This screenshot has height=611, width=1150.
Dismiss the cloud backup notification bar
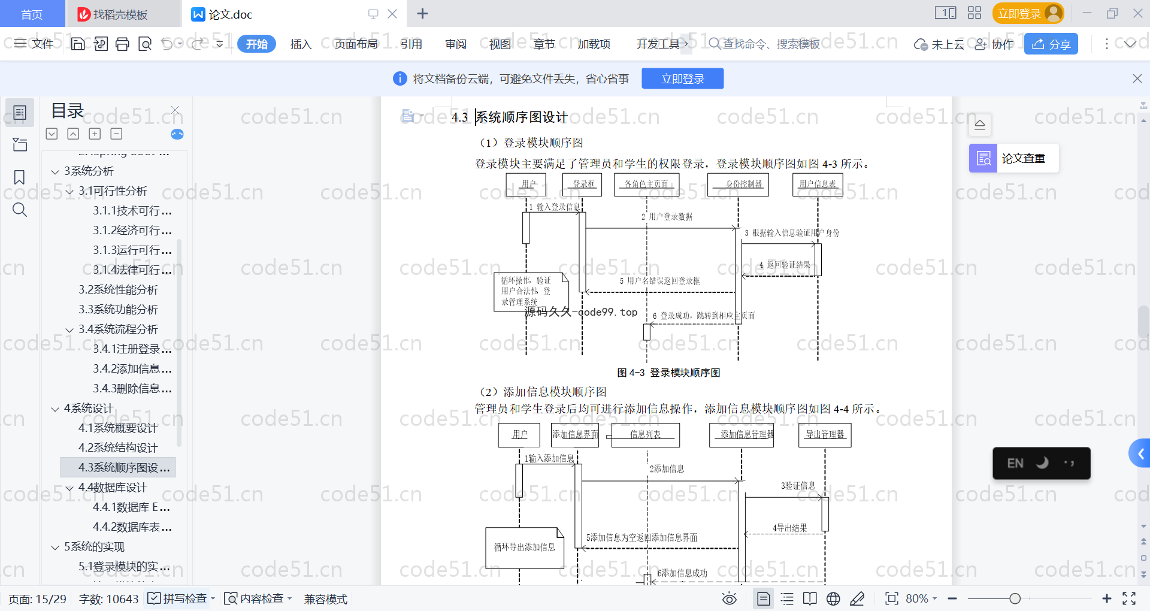[x=1137, y=78]
